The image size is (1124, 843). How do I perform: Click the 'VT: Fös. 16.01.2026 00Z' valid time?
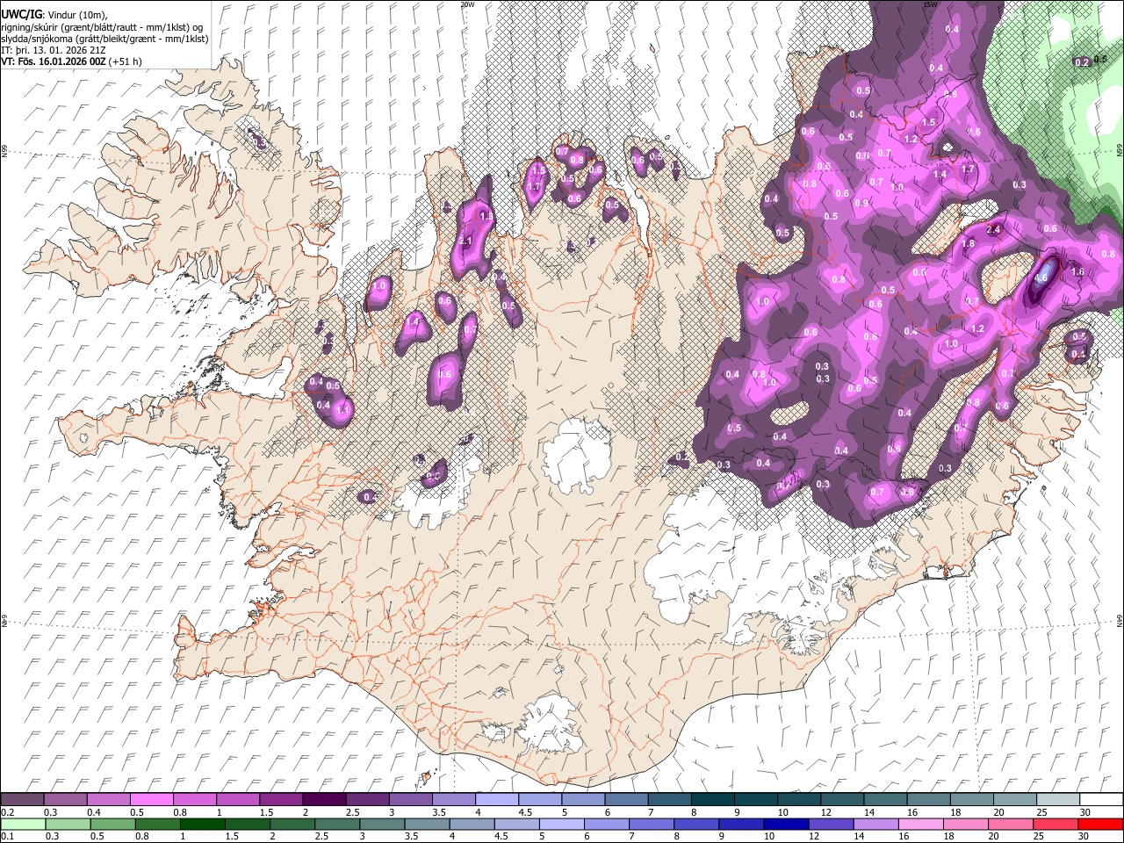tap(54, 61)
